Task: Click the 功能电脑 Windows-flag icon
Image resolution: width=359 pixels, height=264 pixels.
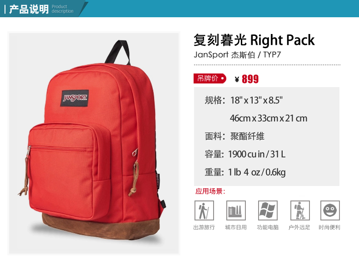Action: pyautogui.click(x=268, y=210)
